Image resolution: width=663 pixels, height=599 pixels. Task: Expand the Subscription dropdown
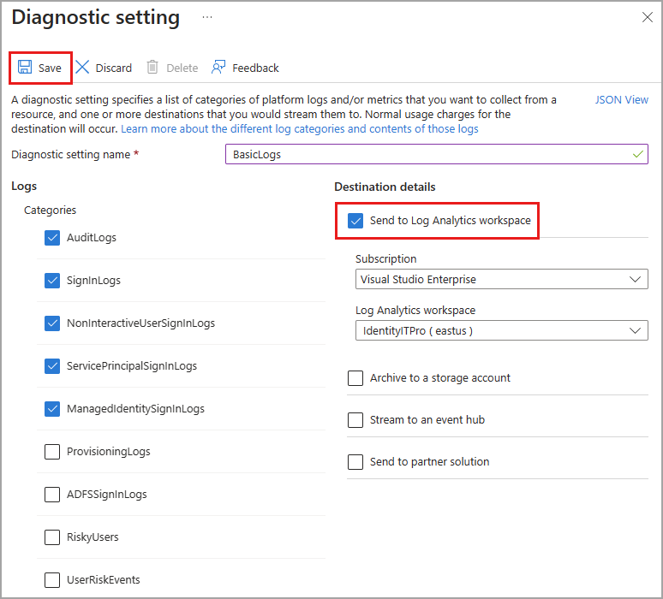(x=501, y=279)
